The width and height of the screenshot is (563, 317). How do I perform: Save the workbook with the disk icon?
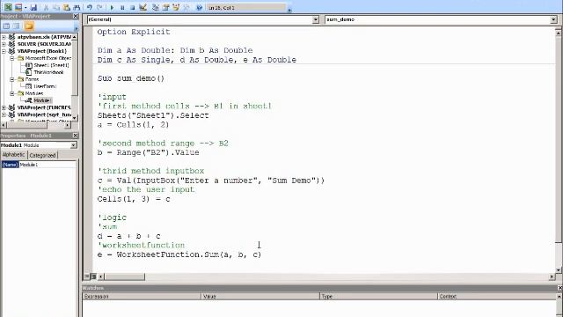[x=33, y=7]
